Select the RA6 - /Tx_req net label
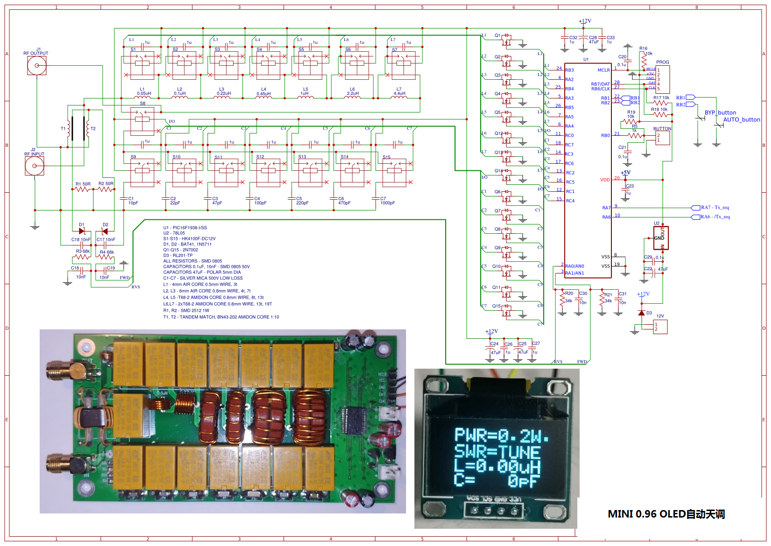The height and width of the screenshot is (546, 771). coord(715,217)
